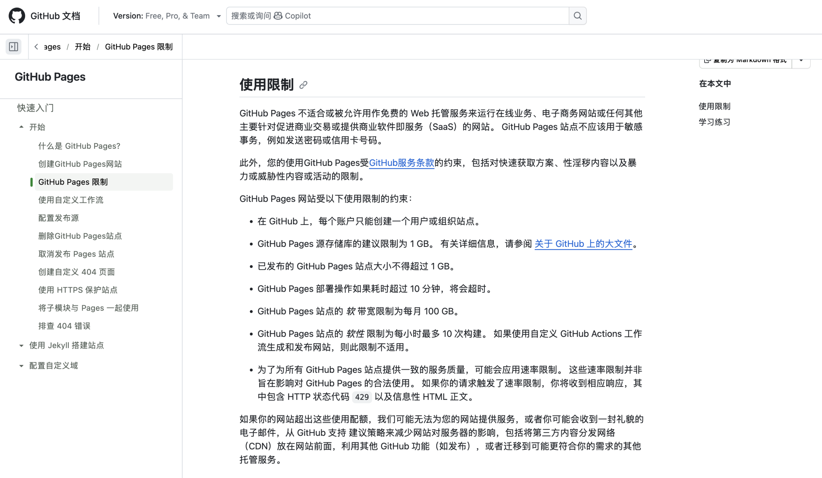Click the GitHub octocat logo
This screenshot has width=822, height=478.
(17, 16)
